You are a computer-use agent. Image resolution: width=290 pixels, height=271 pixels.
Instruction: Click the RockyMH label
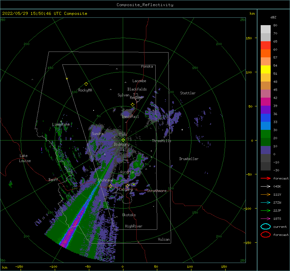click(85, 90)
